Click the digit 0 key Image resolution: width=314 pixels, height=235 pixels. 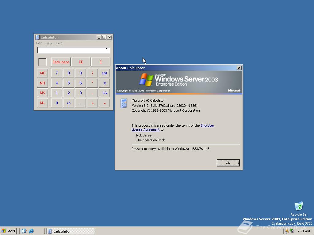click(57, 103)
